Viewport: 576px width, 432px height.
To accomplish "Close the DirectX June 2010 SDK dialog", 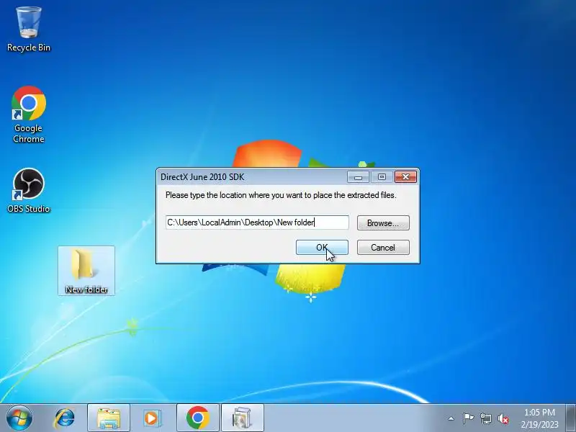I will coord(405,177).
